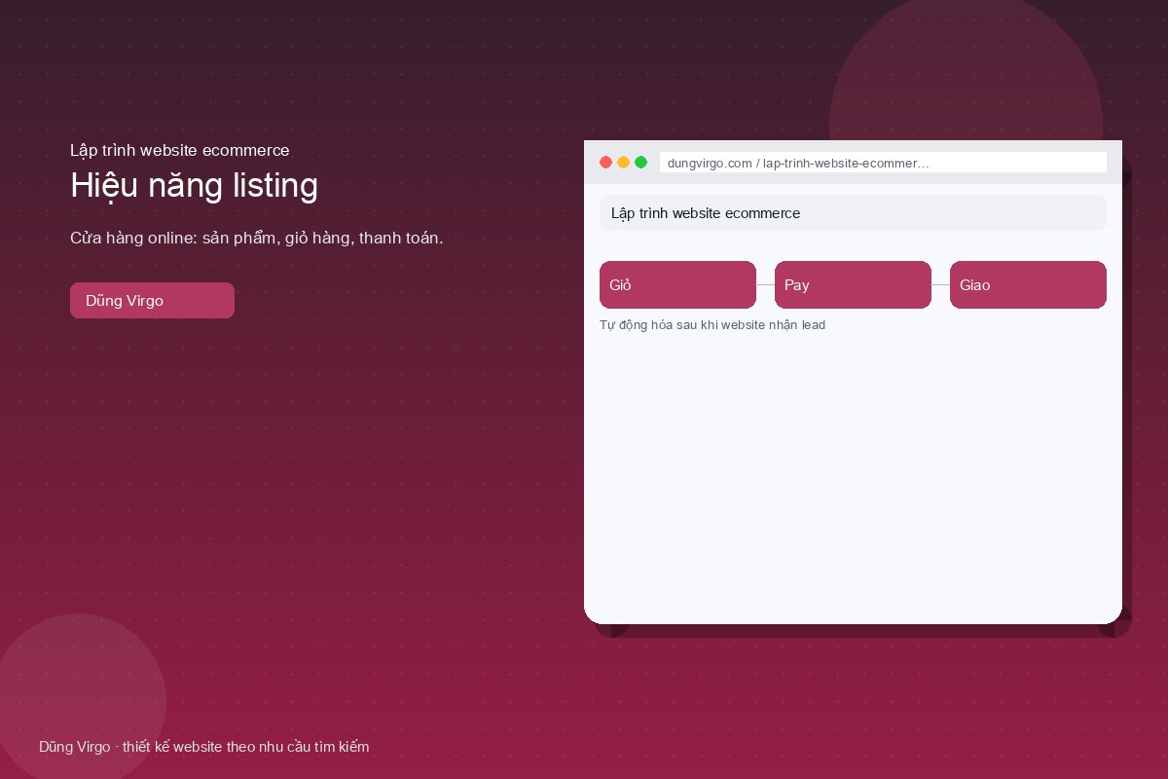Click connector line between Giỏ and Pay
Screen dimensions: 1168x779
[765, 284]
